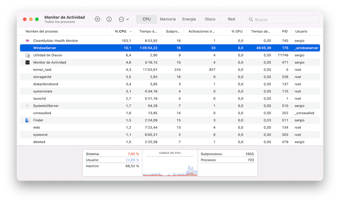This screenshot has height=203, width=340.
Task: Open the process info (i) icon
Action: [109, 19]
